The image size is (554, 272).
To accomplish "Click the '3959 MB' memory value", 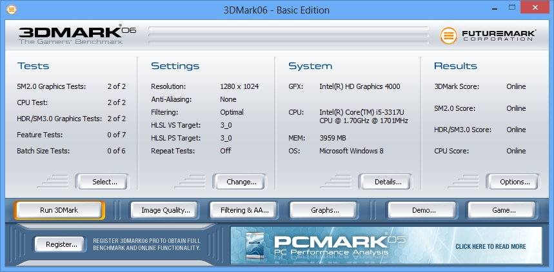I will (x=333, y=138).
